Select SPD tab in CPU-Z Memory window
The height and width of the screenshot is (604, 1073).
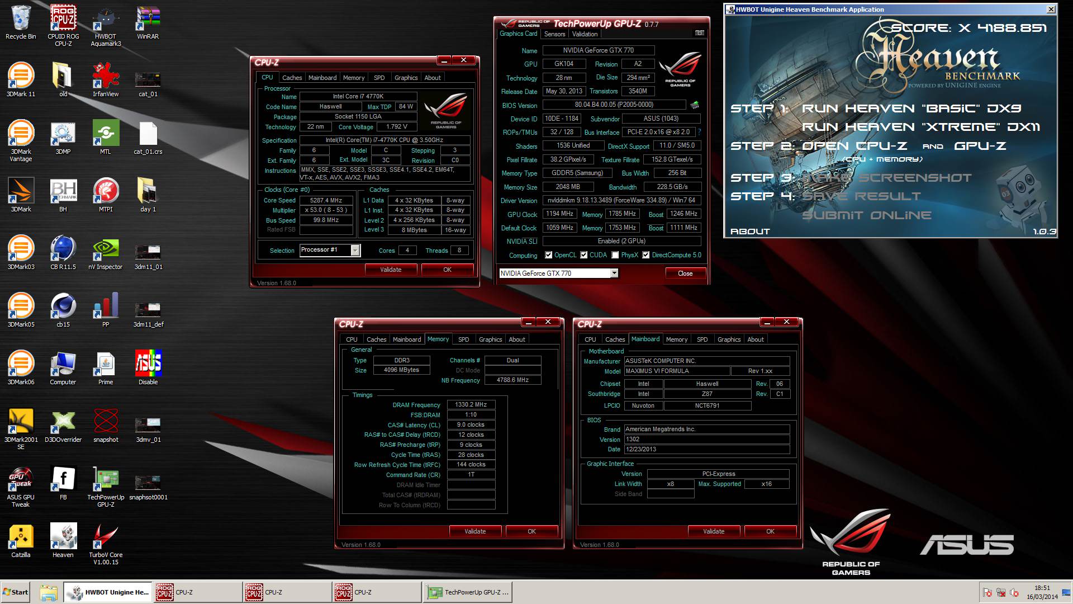point(464,339)
